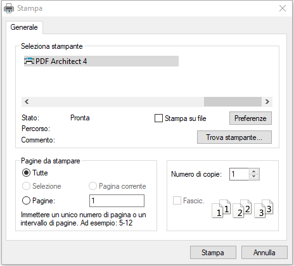Increase the number of copies with up arrow
This screenshot has height=266, width=294.
click(x=254, y=172)
